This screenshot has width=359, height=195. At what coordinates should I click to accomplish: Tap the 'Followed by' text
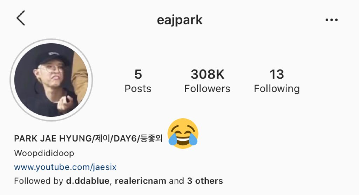tap(39, 181)
